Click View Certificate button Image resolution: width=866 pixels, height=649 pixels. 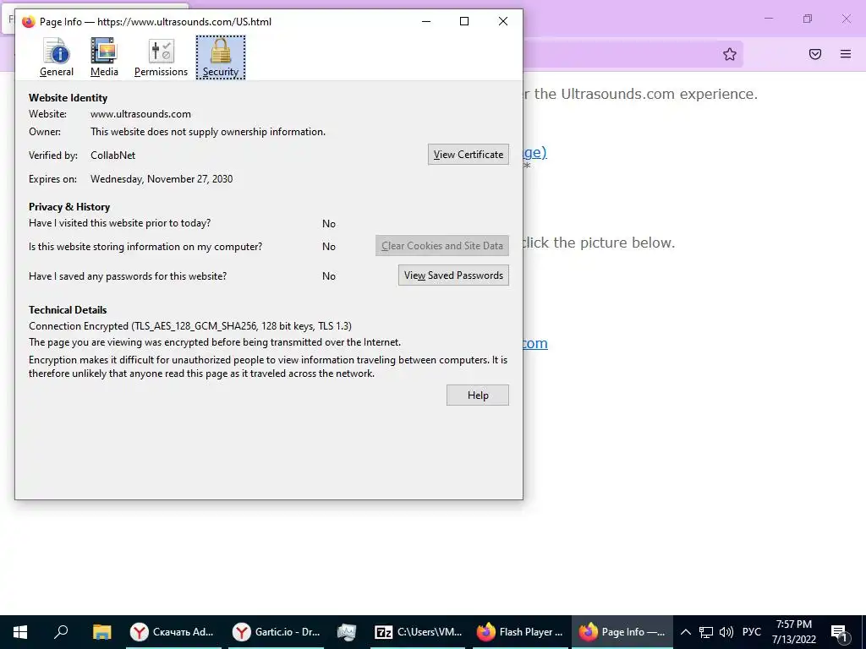click(x=469, y=155)
